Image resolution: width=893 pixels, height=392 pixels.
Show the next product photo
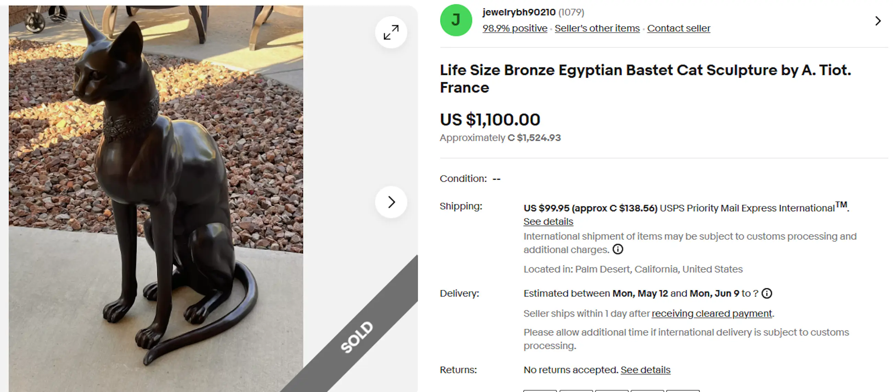click(391, 202)
